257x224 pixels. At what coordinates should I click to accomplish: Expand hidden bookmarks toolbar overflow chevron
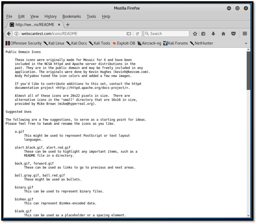click(246, 43)
